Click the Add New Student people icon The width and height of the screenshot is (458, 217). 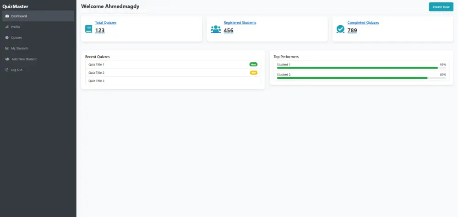coord(7,59)
